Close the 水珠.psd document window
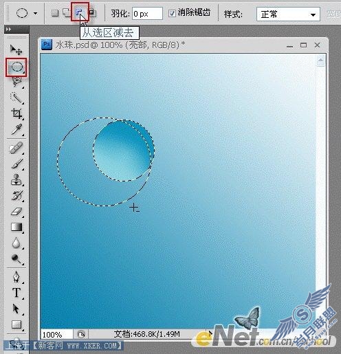The image size is (341, 354). coord(317,45)
